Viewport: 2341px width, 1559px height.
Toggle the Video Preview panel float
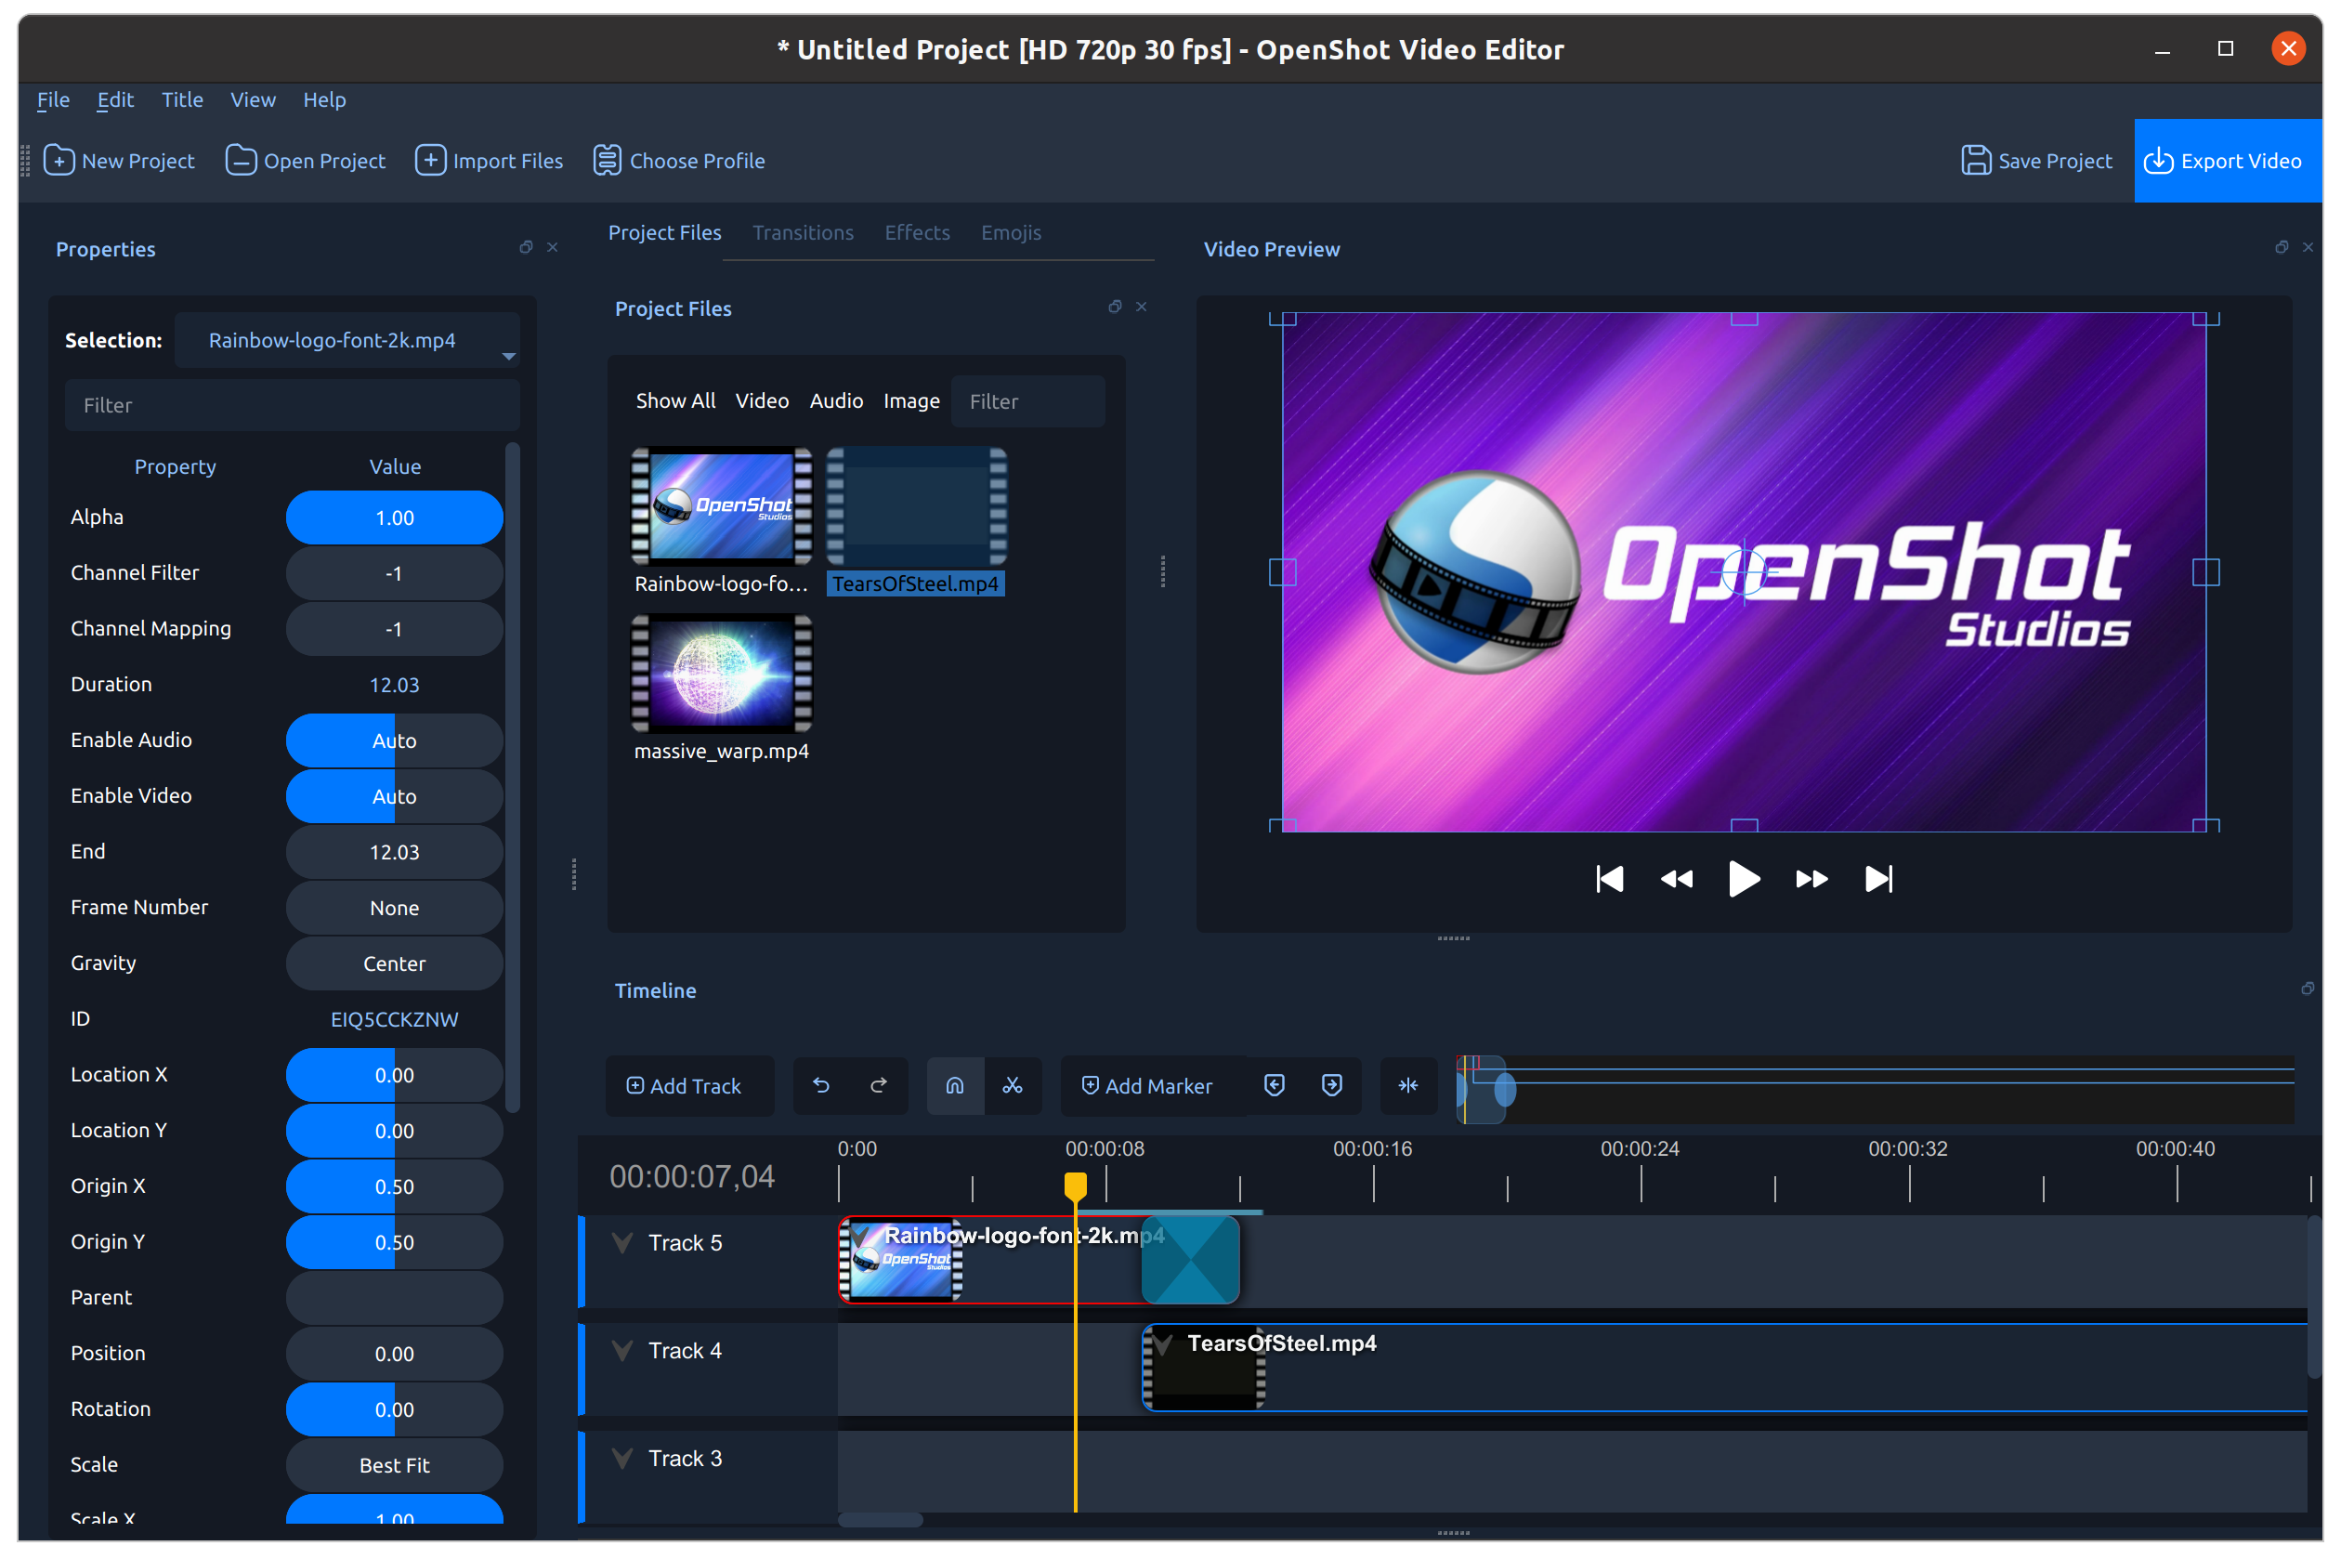[2282, 245]
